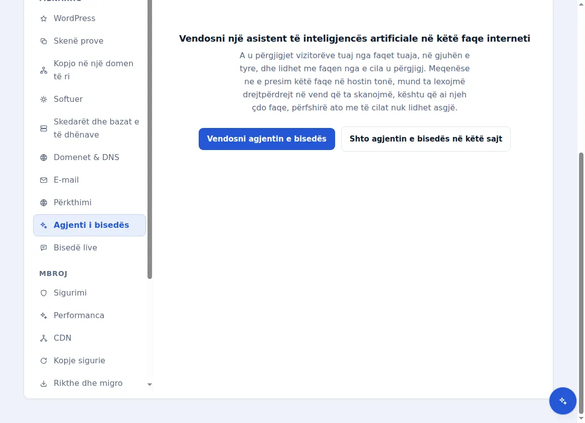
Task: Click the Rikthe dhe migro download icon
Action: (x=44, y=383)
